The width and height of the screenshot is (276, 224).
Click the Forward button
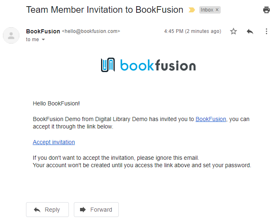click(96, 210)
